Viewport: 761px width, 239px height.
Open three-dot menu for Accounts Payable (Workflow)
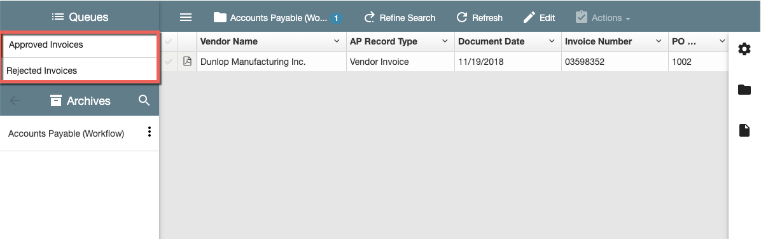click(x=150, y=132)
